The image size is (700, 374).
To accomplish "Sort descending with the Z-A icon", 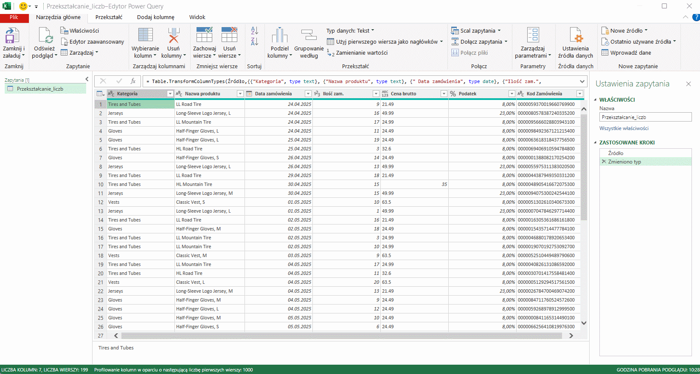I will pos(254,42).
